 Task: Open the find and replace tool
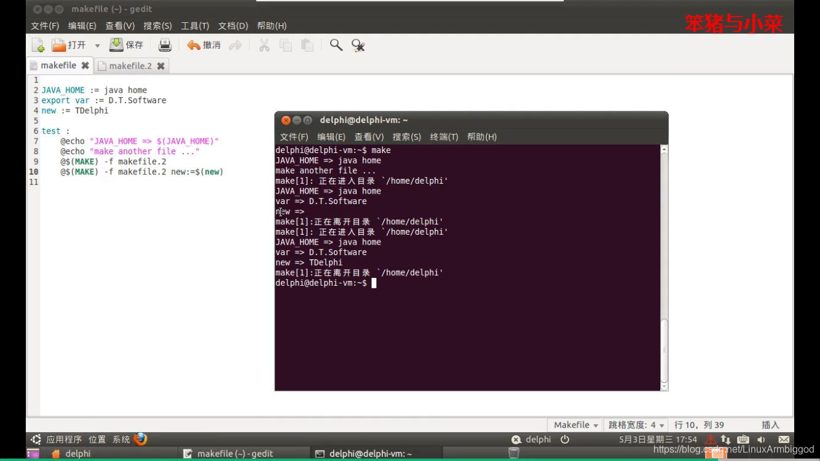coord(358,45)
